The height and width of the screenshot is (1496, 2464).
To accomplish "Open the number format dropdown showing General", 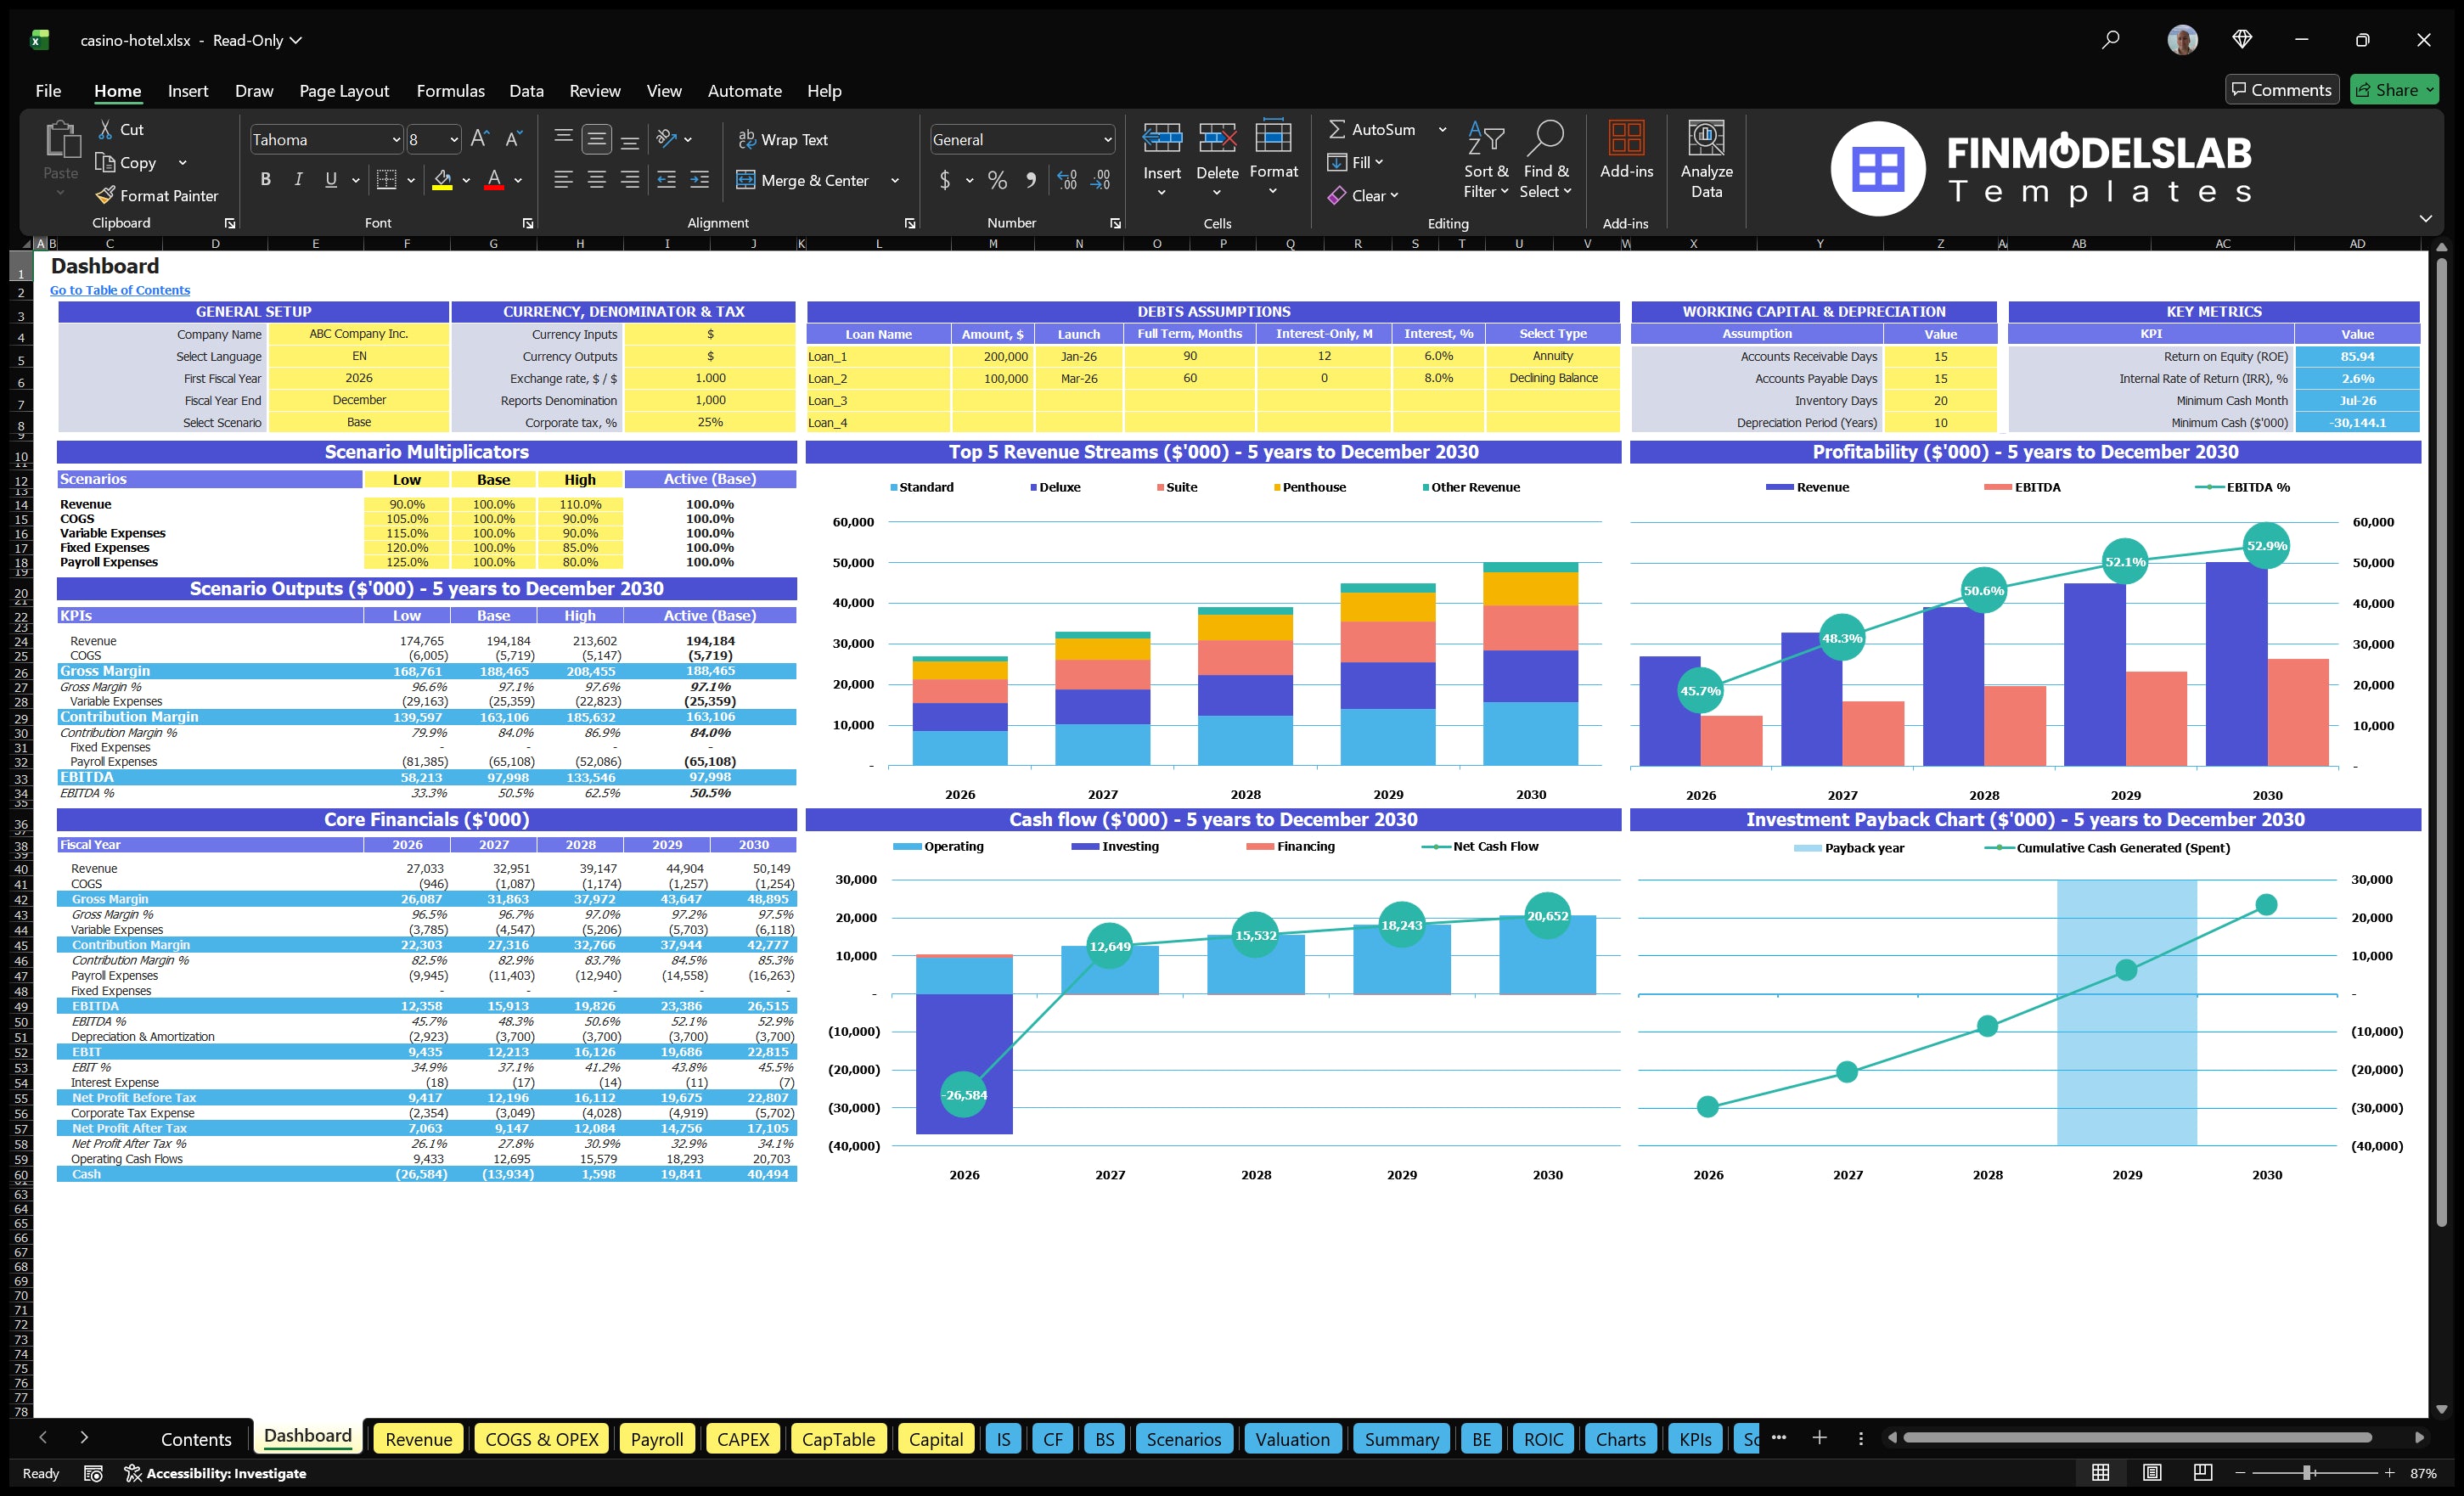I will (x=1106, y=139).
